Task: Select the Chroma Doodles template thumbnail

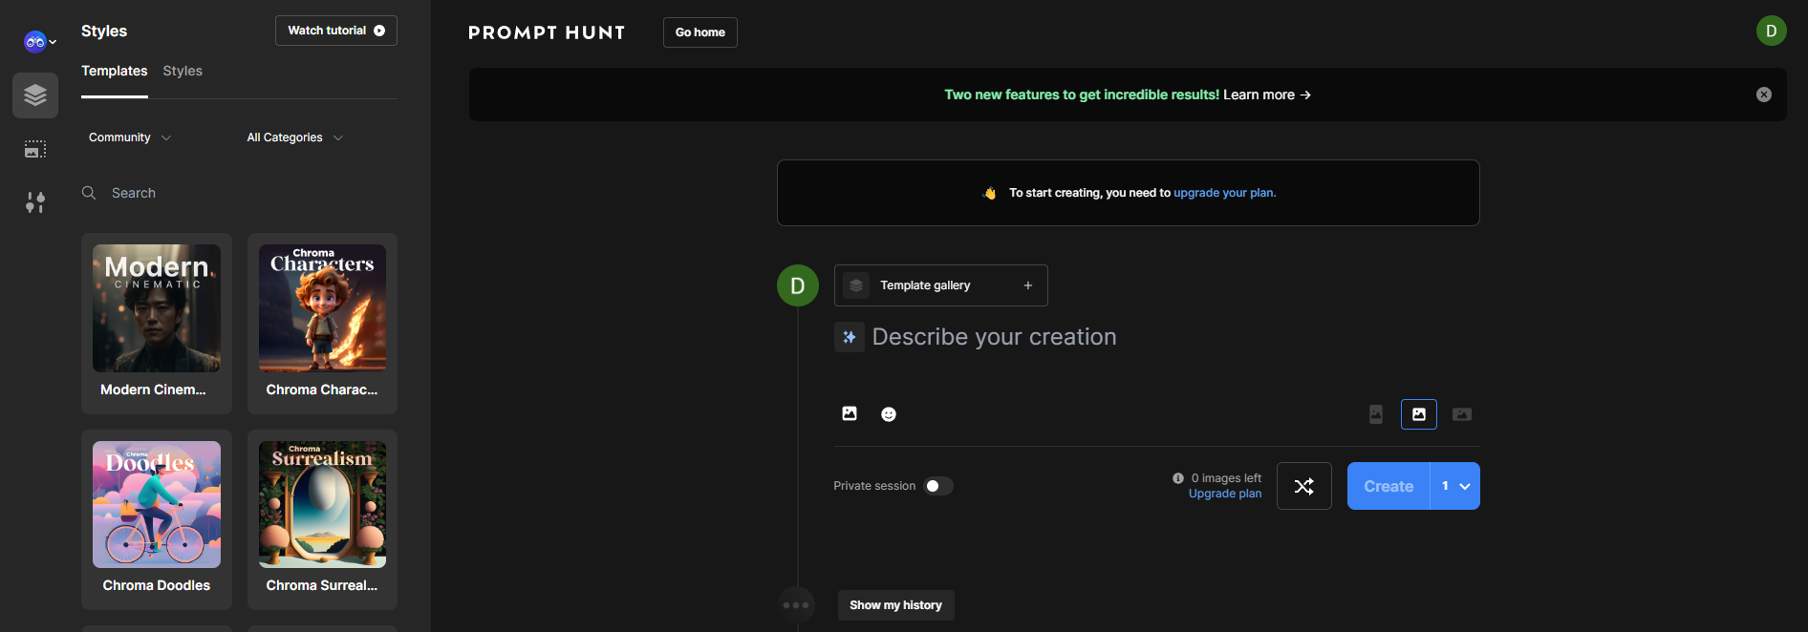Action: tap(157, 504)
